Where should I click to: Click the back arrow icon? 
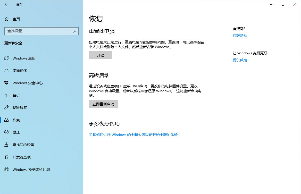6,4
